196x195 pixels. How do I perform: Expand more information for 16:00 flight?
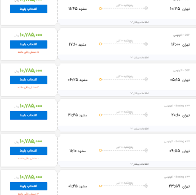pos(139,57)
